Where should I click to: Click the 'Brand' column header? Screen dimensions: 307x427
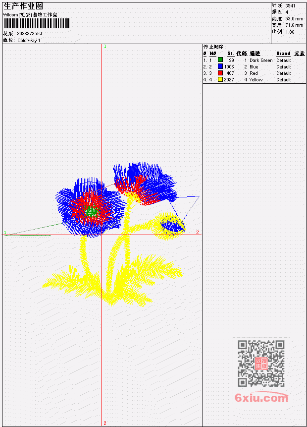point(283,54)
